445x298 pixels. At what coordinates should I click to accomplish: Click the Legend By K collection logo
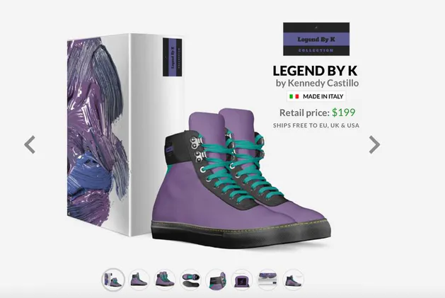tap(316, 39)
